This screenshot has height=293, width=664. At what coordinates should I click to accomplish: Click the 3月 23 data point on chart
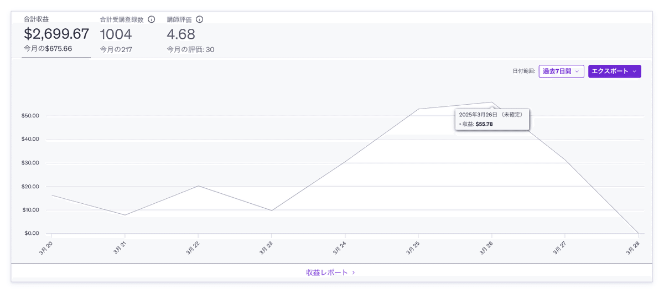pyautogui.click(x=272, y=210)
